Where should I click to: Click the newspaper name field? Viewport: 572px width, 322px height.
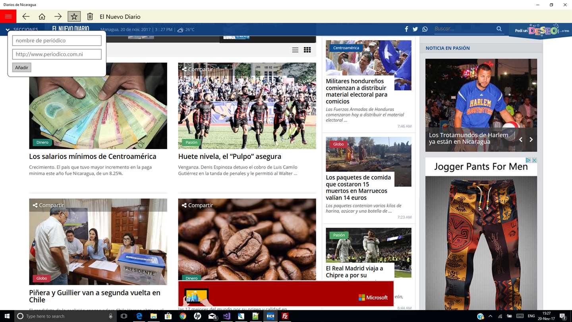57,41
